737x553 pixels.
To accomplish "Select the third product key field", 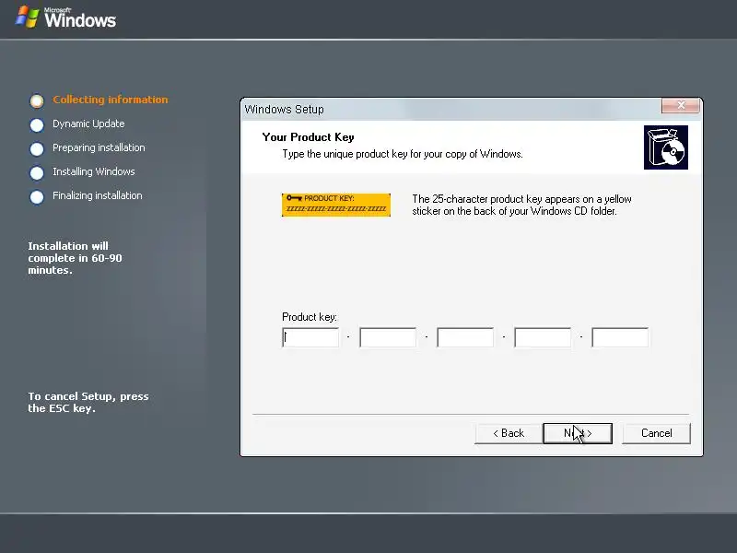I will [x=465, y=337].
